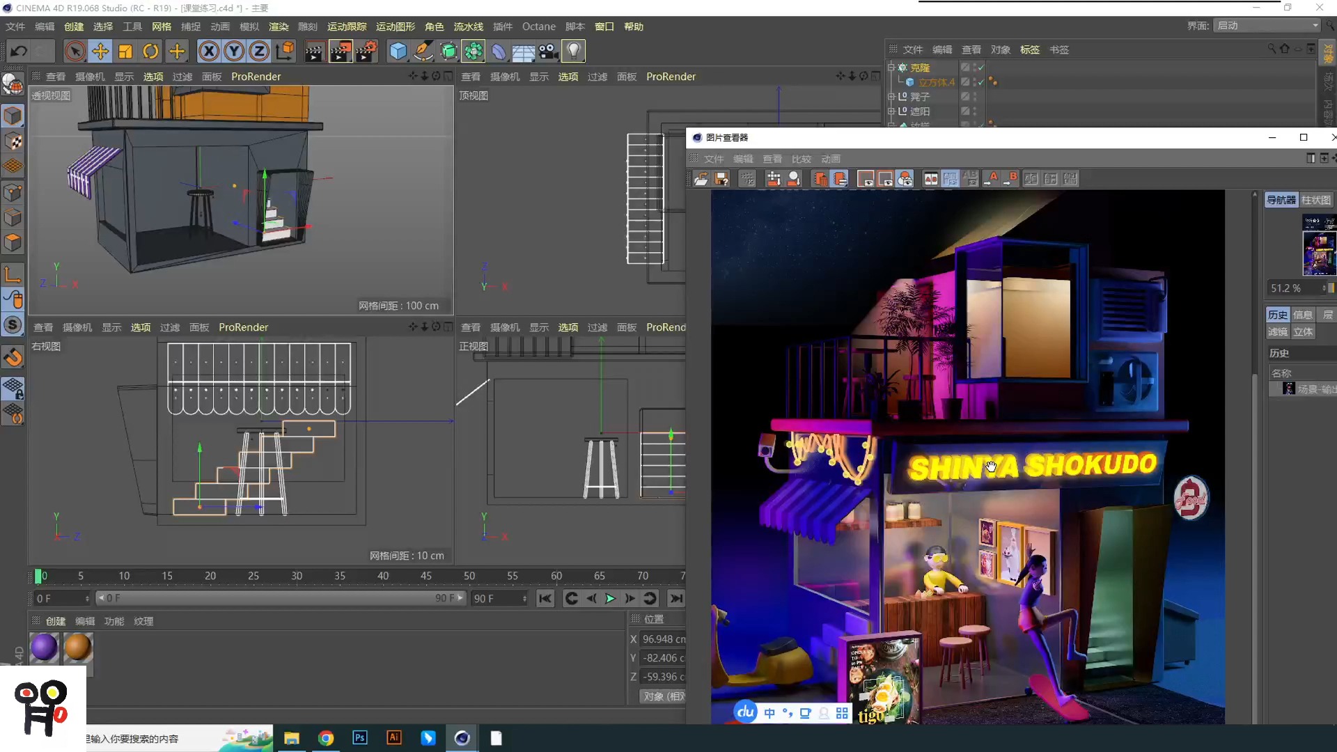
Task: Switch to the 导航器 tab
Action: click(x=1281, y=200)
